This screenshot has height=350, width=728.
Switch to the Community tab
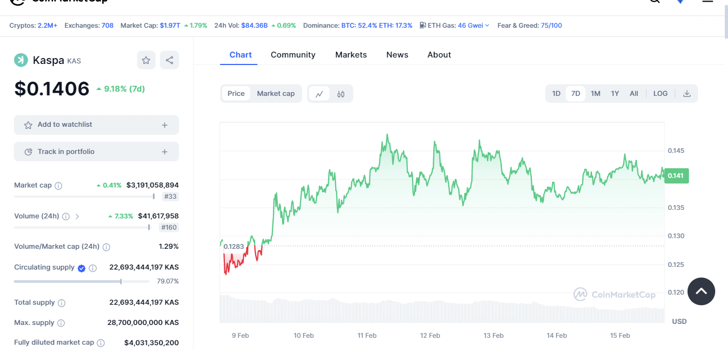pyautogui.click(x=293, y=55)
